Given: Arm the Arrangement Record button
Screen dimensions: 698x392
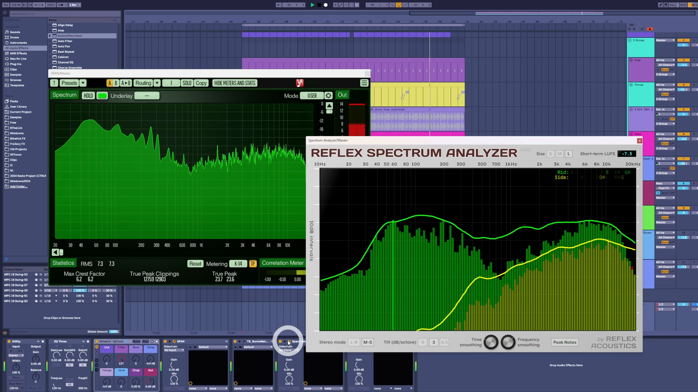Looking at the screenshot, I should tap(326, 5).
